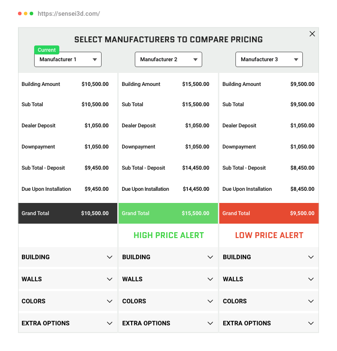Viewport: 337px width, 351px height.
Task: Click the green Current badge
Action: click(x=47, y=50)
